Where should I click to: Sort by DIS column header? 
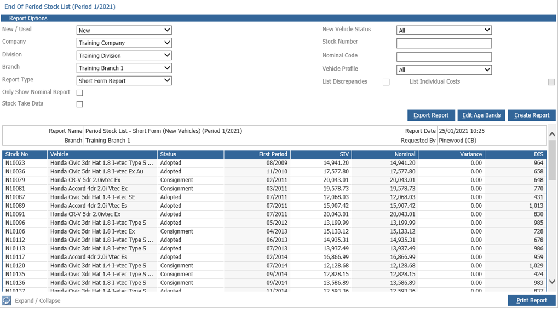pos(516,154)
